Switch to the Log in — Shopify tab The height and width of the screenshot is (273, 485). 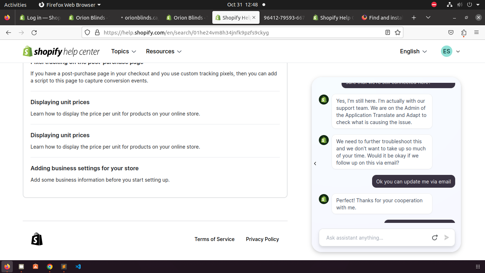40,18
